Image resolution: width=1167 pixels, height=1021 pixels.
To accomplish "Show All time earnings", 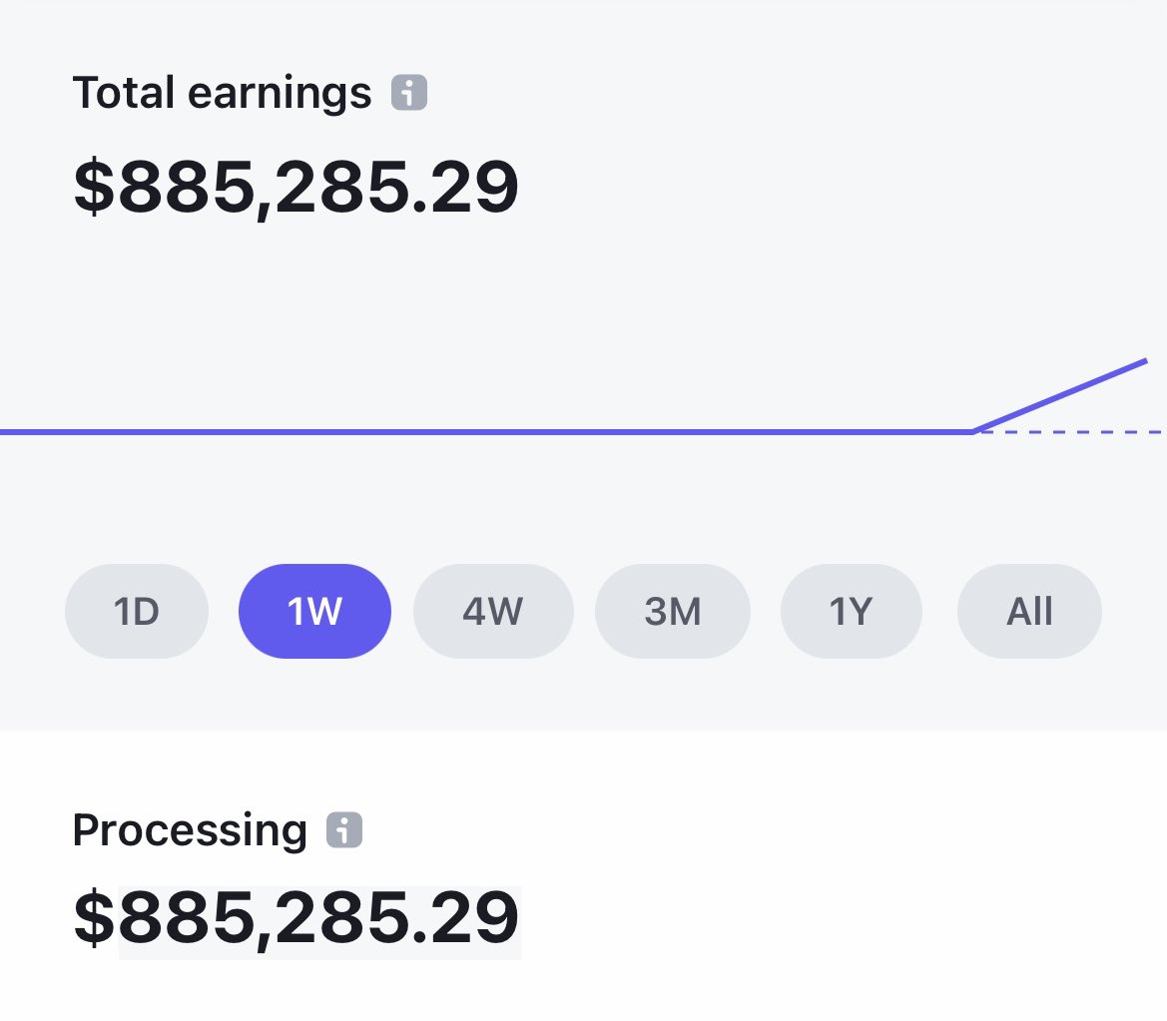I will click(x=1029, y=611).
